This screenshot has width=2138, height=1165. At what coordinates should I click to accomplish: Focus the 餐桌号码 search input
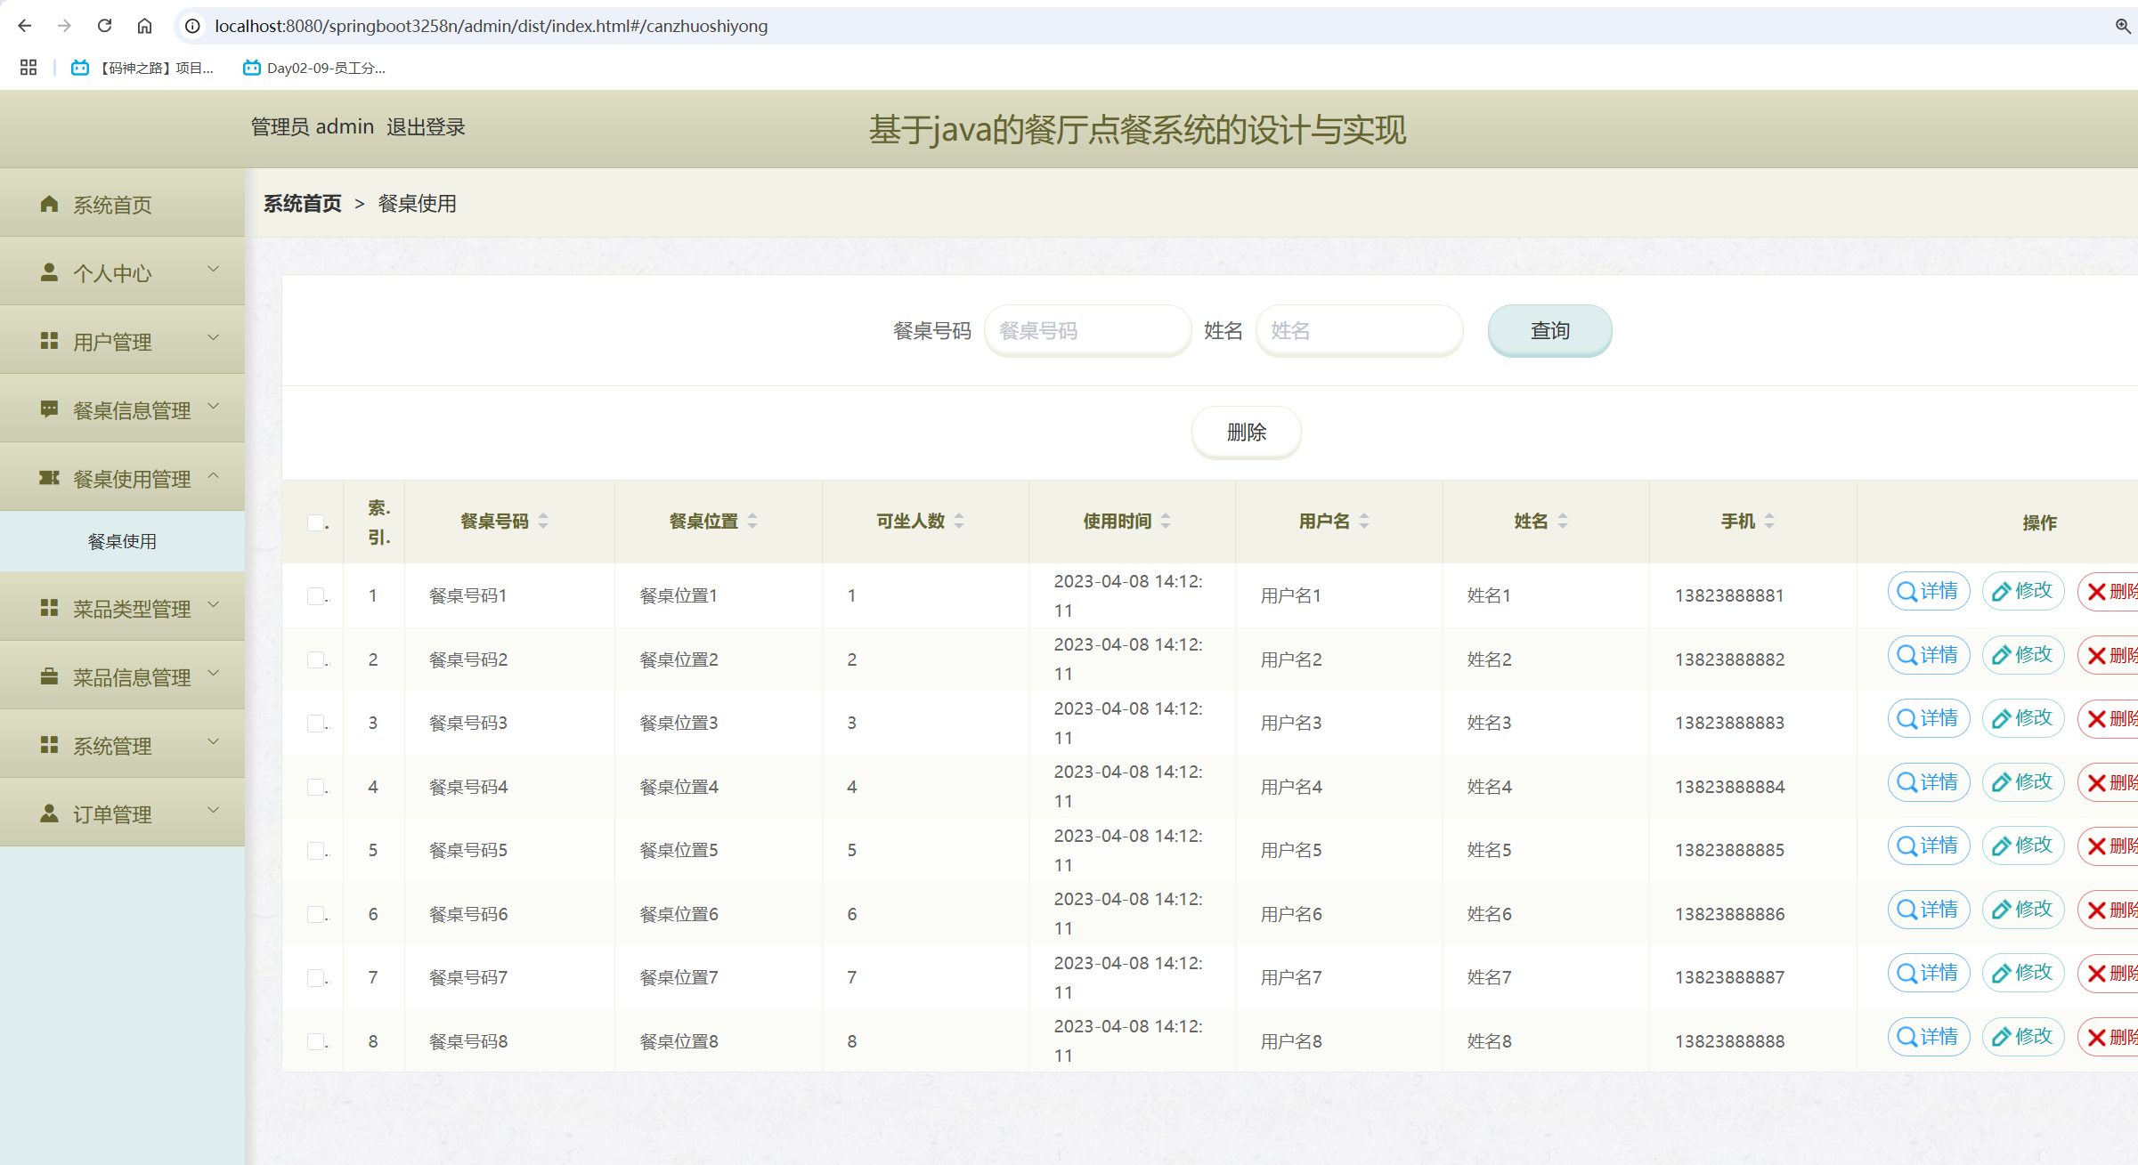tap(1087, 330)
